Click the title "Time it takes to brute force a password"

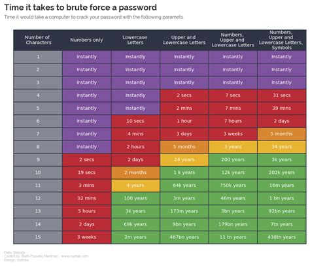pyautogui.click(x=80, y=7)
